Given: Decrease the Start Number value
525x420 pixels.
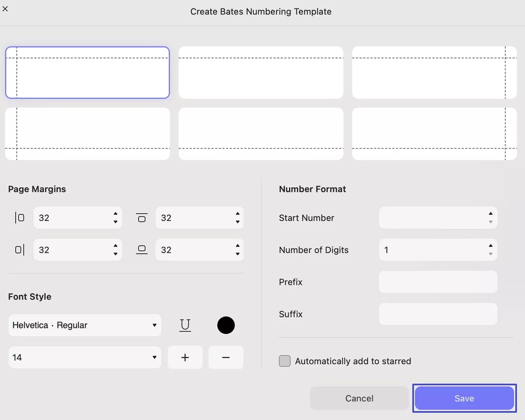Looking at the screenshot, I should pos(491,222).
